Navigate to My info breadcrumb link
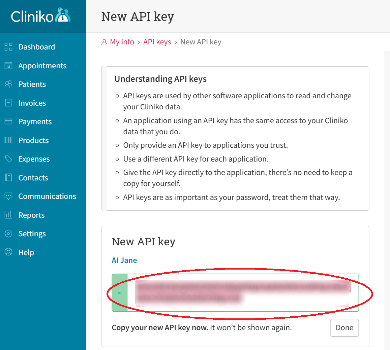 coord(122,42)
